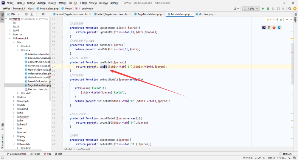Open the 1.php run configuration dropdown

[x=251, y=9]
